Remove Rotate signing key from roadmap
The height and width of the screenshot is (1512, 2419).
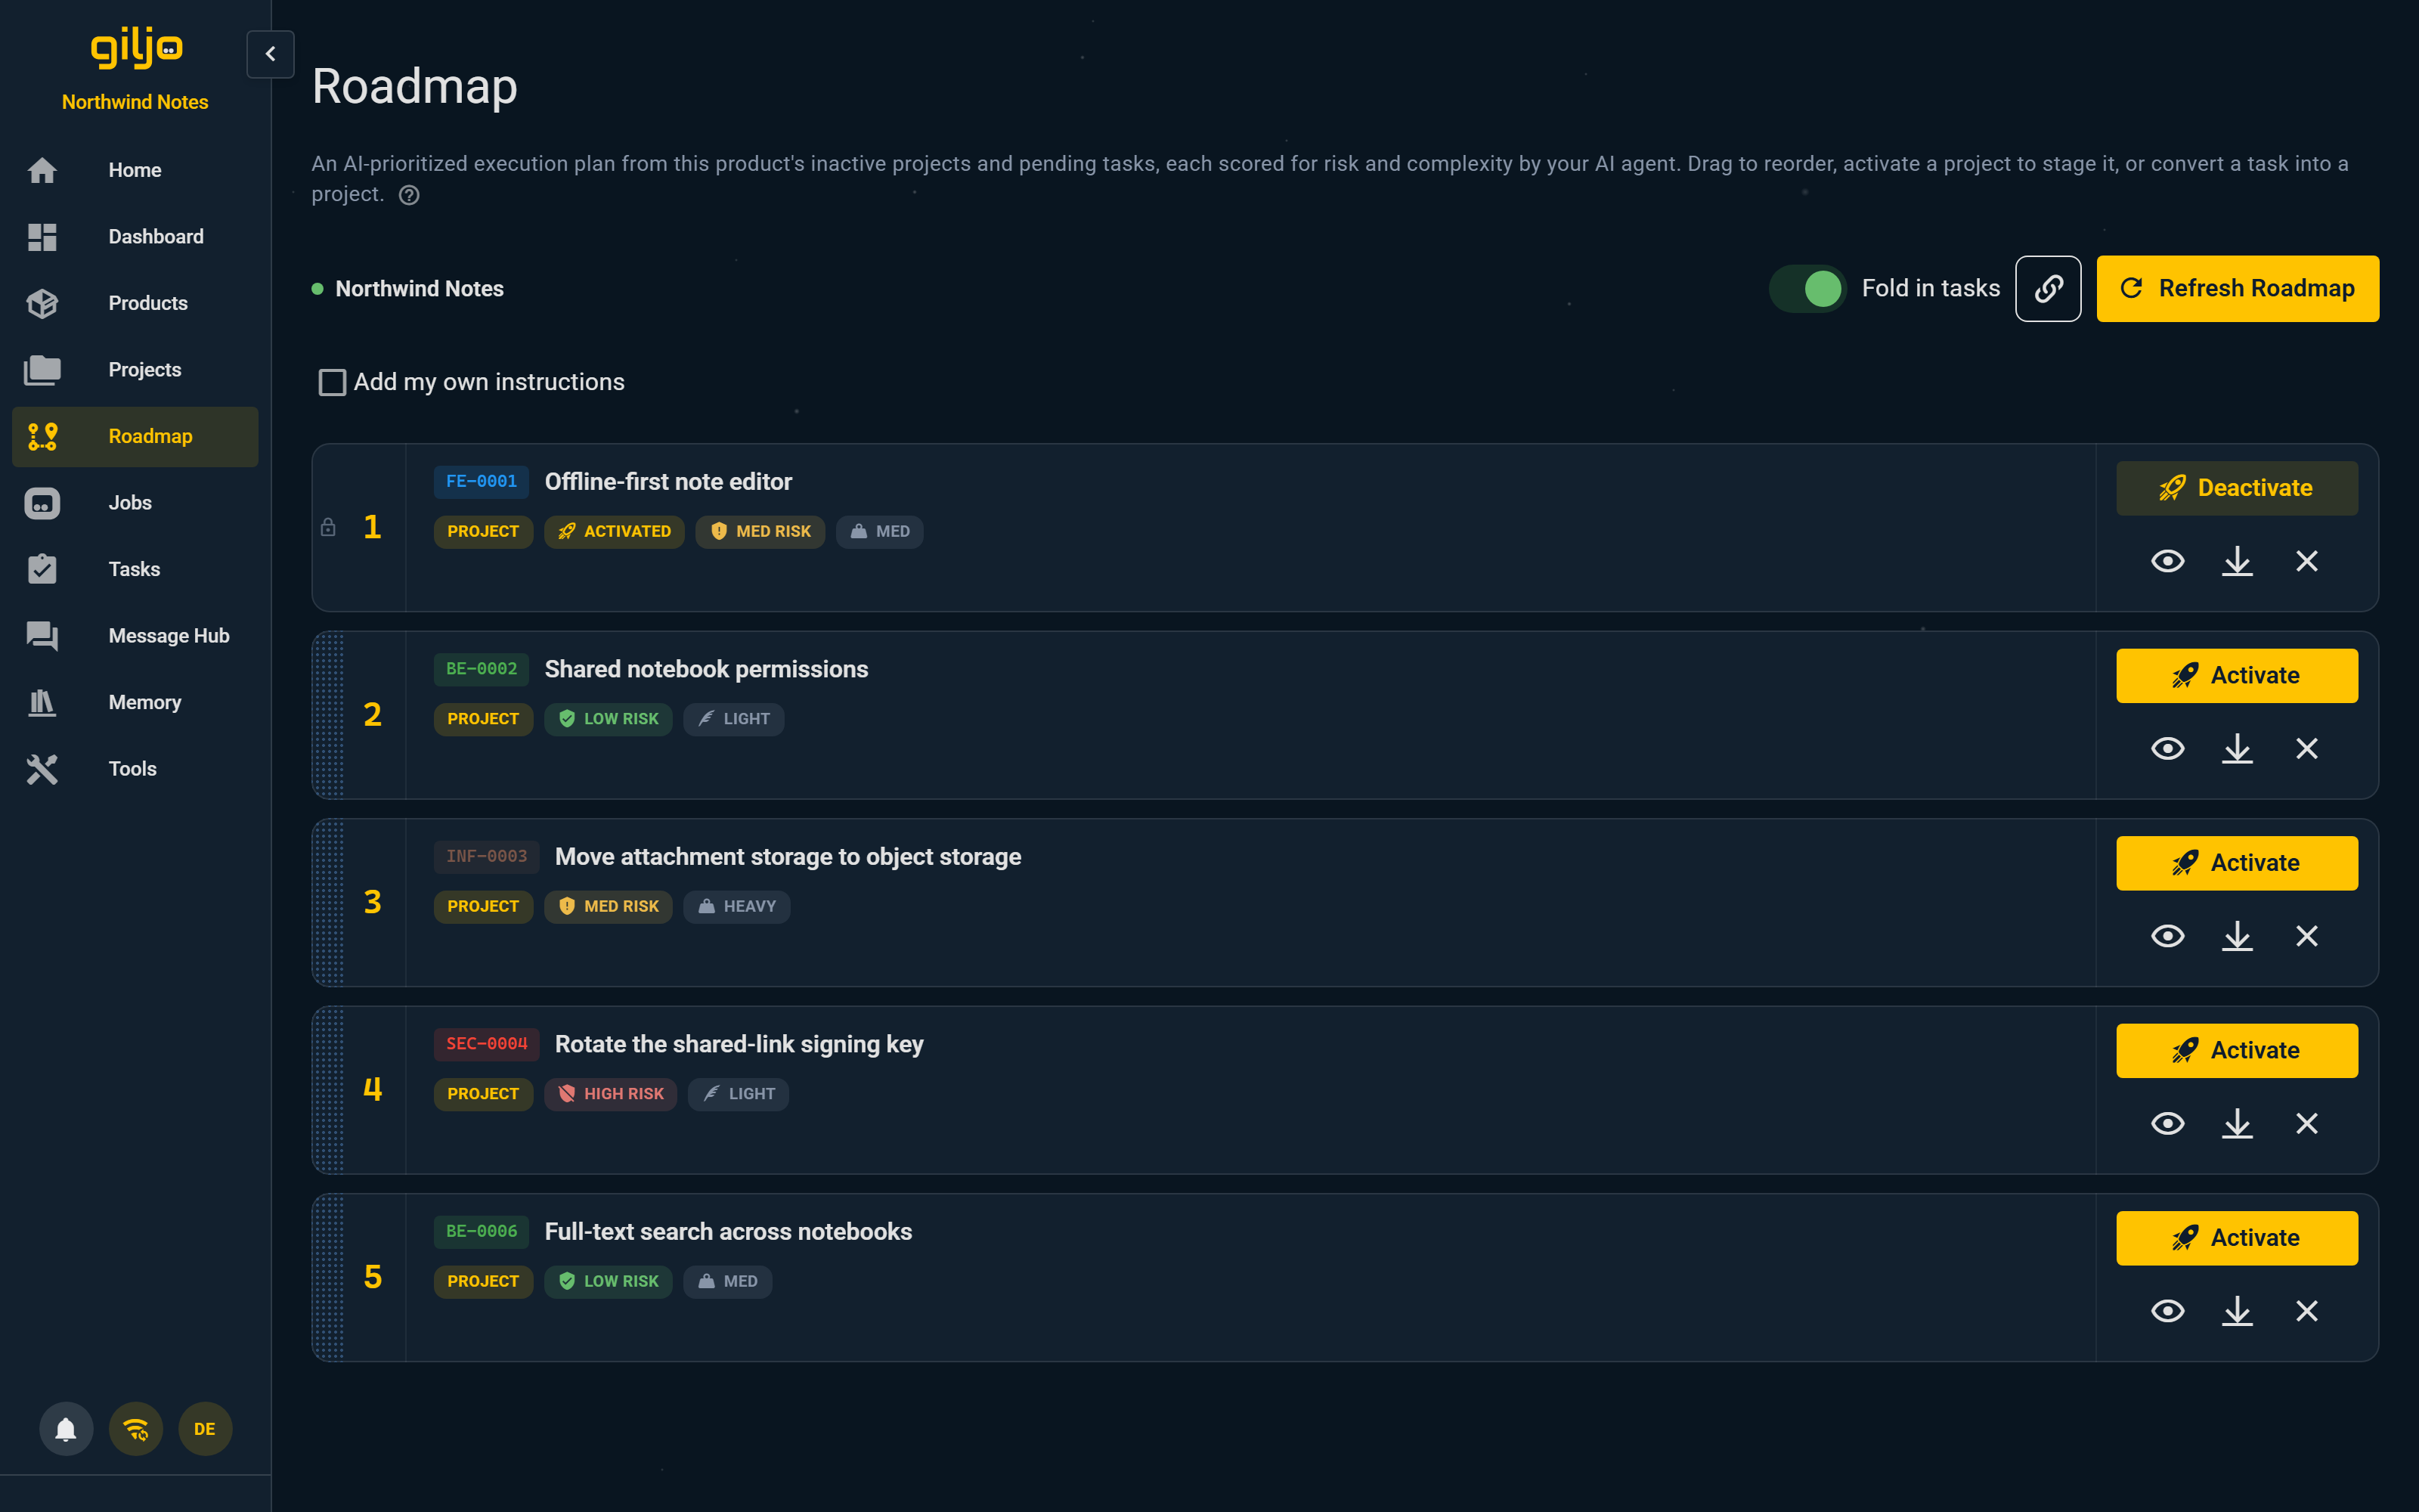[x=2307, y=1124]
